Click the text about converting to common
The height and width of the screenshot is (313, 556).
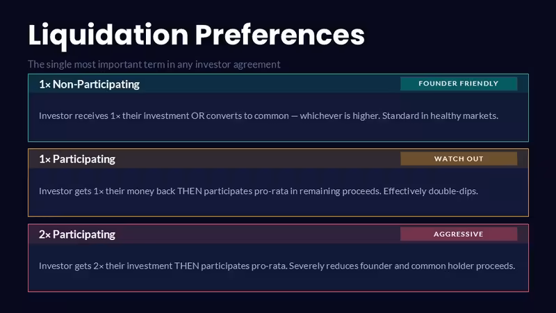pyautogui.click(x=268, y=115)
